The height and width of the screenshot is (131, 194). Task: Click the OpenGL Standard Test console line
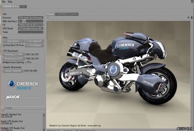coord(11,114)
